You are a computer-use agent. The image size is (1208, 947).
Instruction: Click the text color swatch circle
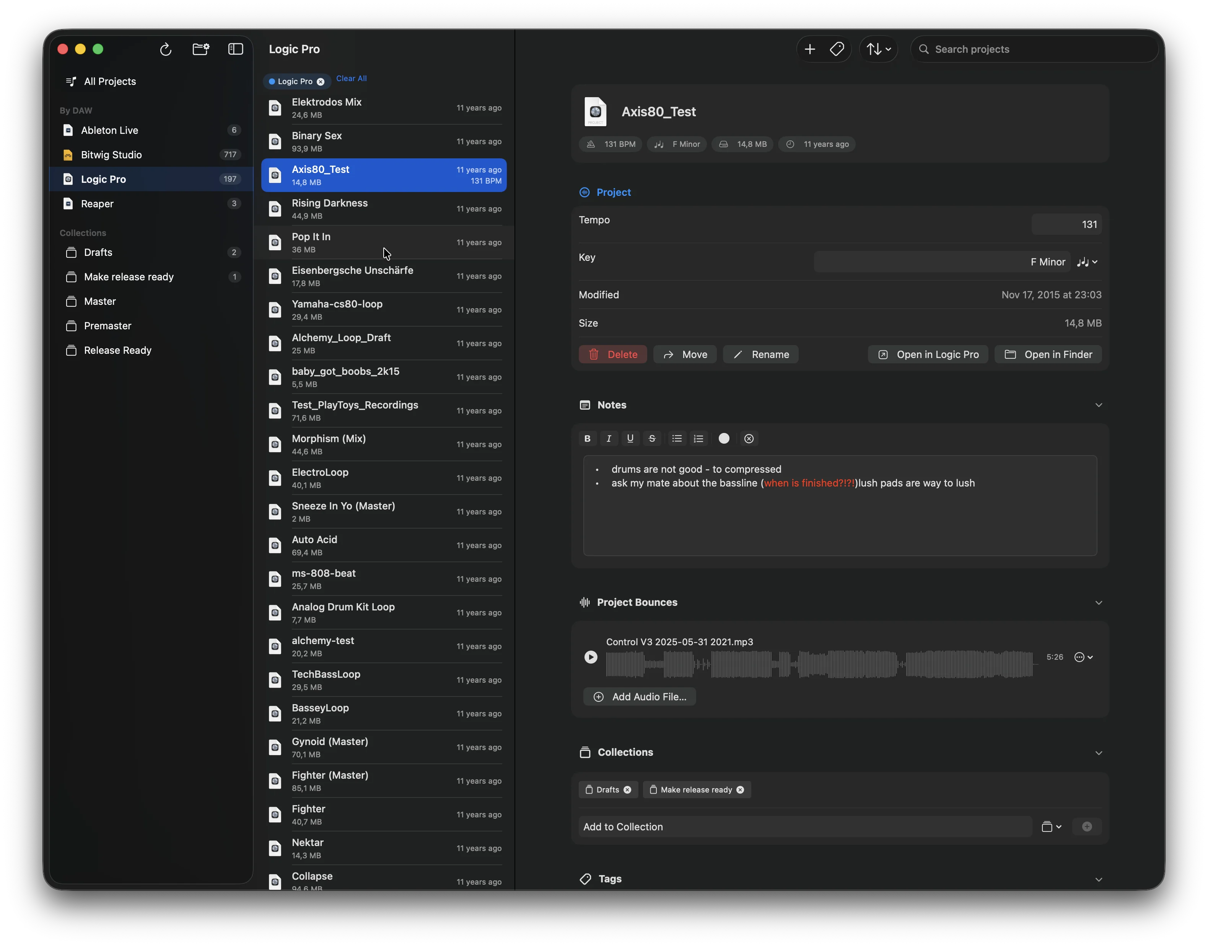tap(724, 439)
